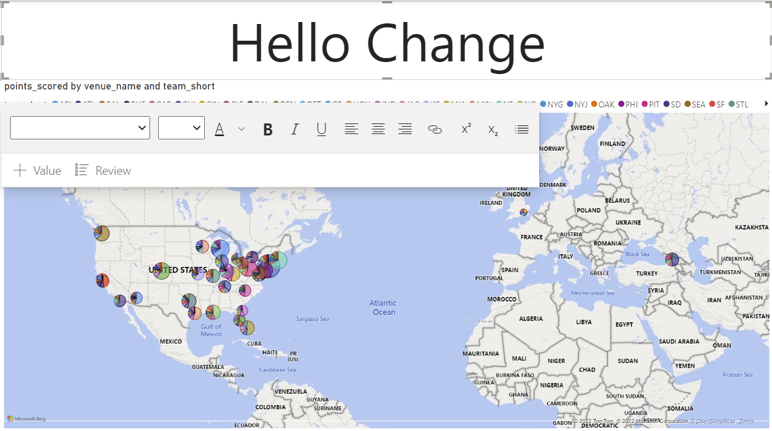Click the Hello Change title text
This screenshot has height=431, width=772.
387,43
